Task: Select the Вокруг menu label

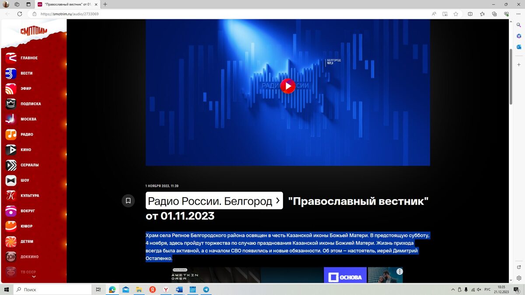Action: pos(28,211)
